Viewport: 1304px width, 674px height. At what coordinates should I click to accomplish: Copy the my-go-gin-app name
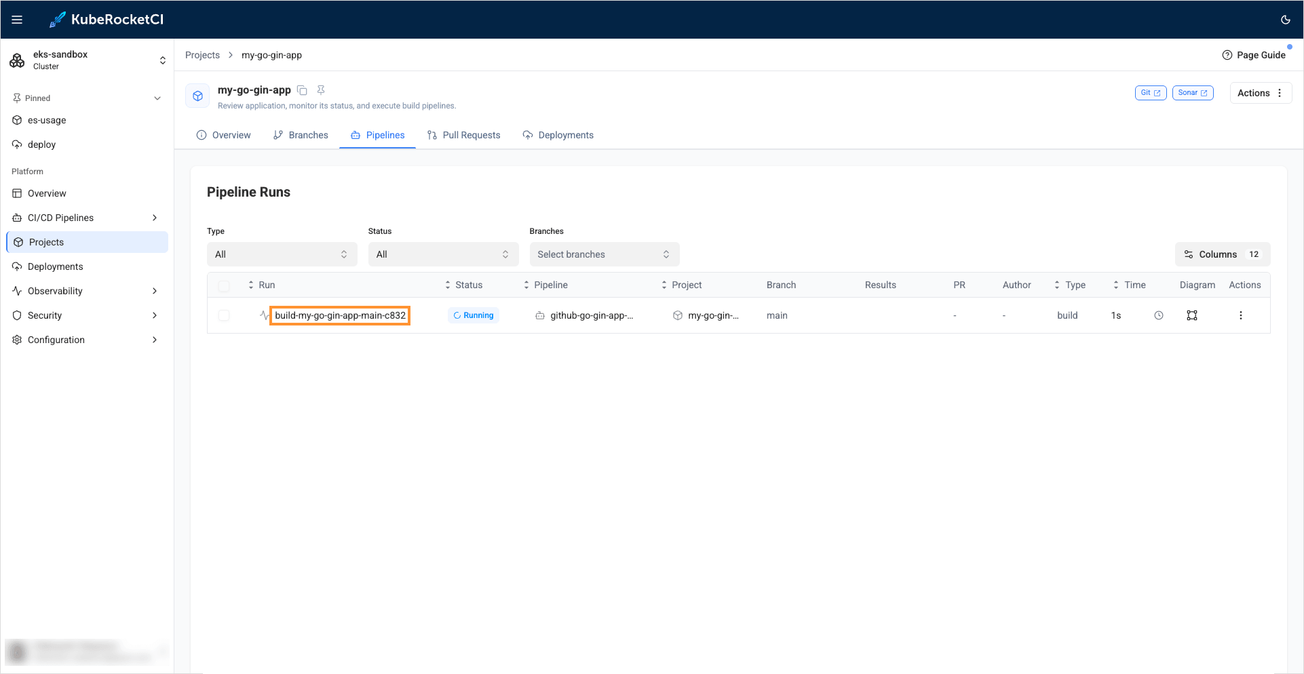pos(302,90)
